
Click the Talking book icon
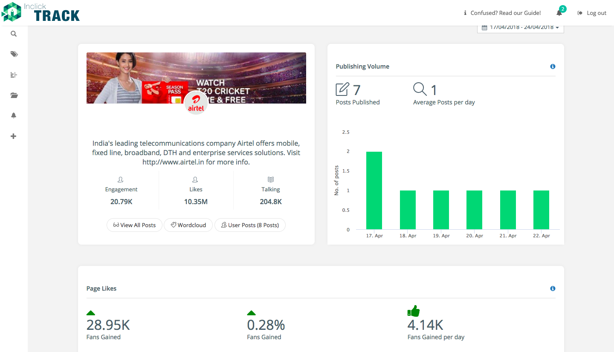coord(271,180)
